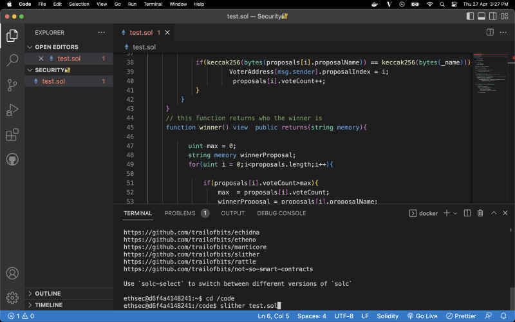Split the terminal pane
The height and width of the screenshot is (322, 515).
pyautogui.click(x=467, y=213)
